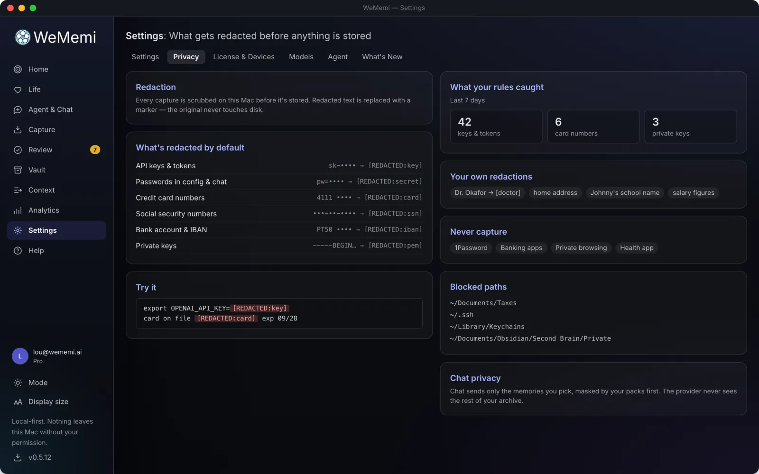Open the Help section label
The image size is (759, 474).
coord(36,251)
